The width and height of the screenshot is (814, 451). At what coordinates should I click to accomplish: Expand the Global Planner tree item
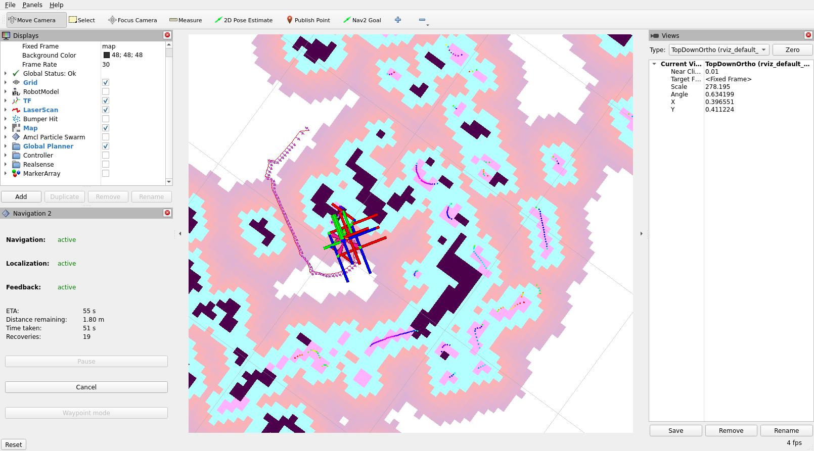(x=6, y=146)
